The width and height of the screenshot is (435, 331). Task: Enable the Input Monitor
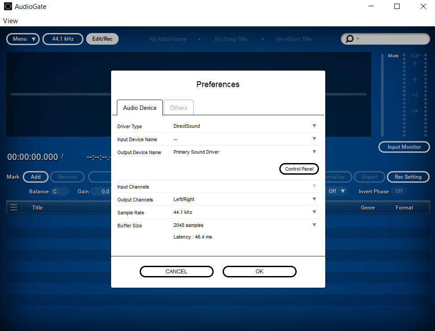click(x=404, y=147)
